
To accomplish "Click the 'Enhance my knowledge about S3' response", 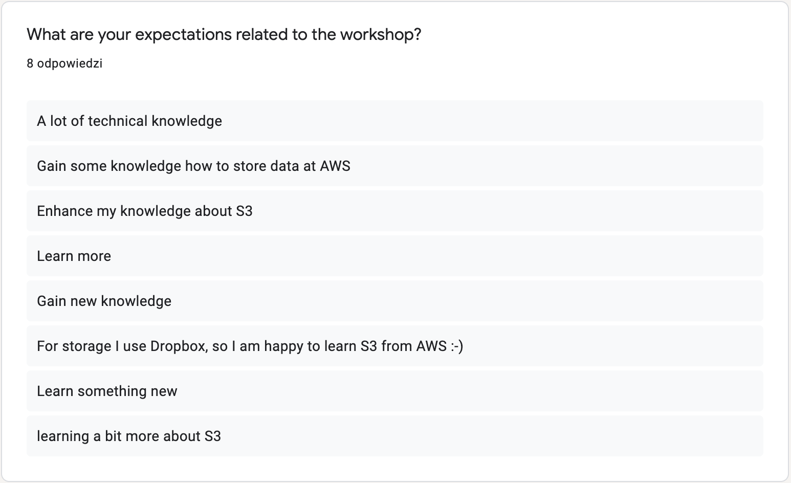I will click(394, 211).
